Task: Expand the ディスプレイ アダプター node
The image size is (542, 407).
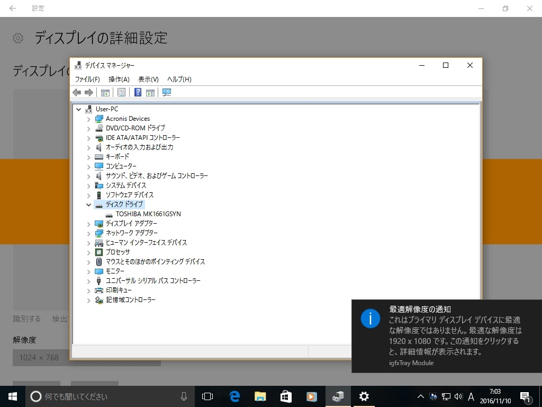Action: point(89,224)
